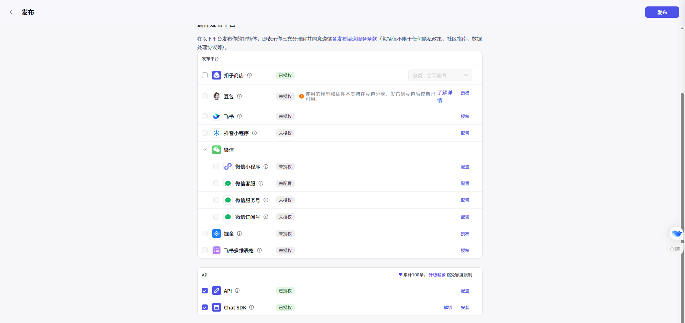685x323 pixels.
Task: Click the 未配置 tag beside 微信客服
Action: [x=285, y=183]
